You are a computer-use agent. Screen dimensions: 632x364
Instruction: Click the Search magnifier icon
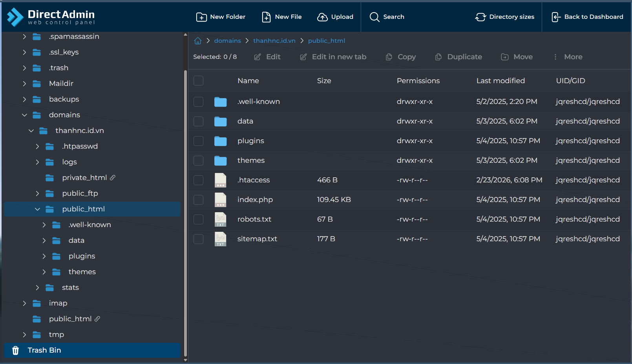(x=374, y=17)
